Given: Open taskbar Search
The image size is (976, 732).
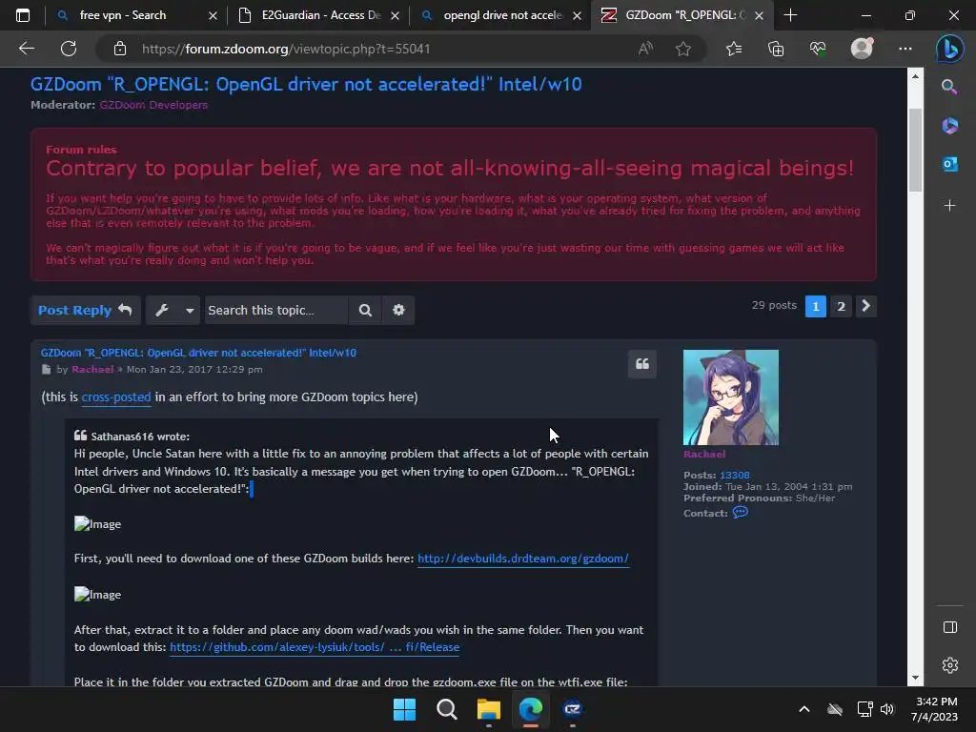Looking at the screenshot, I should (x=446, y=709).
